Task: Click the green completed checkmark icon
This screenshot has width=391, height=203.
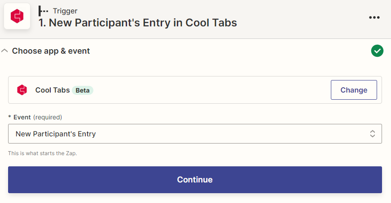Action: pos(377,51)
